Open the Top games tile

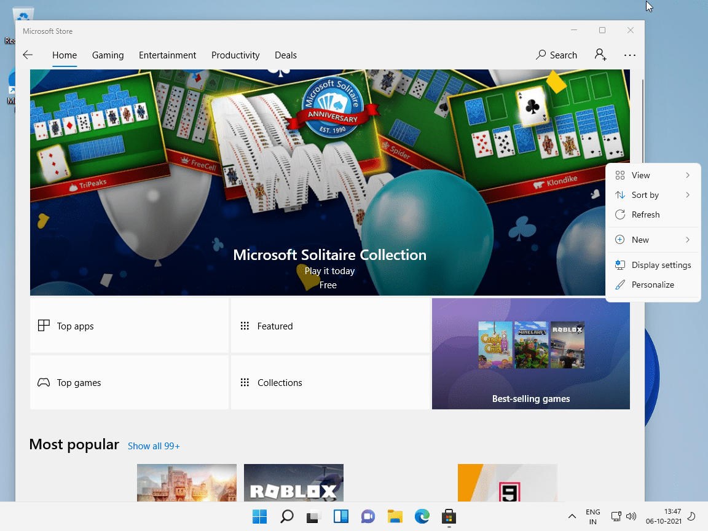tap(129, 382)
